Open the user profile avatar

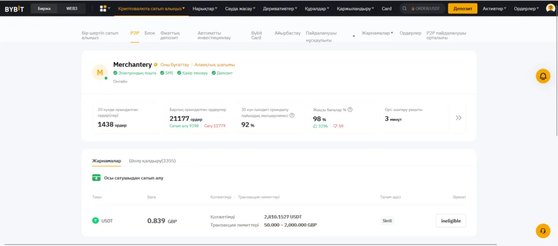550,9
